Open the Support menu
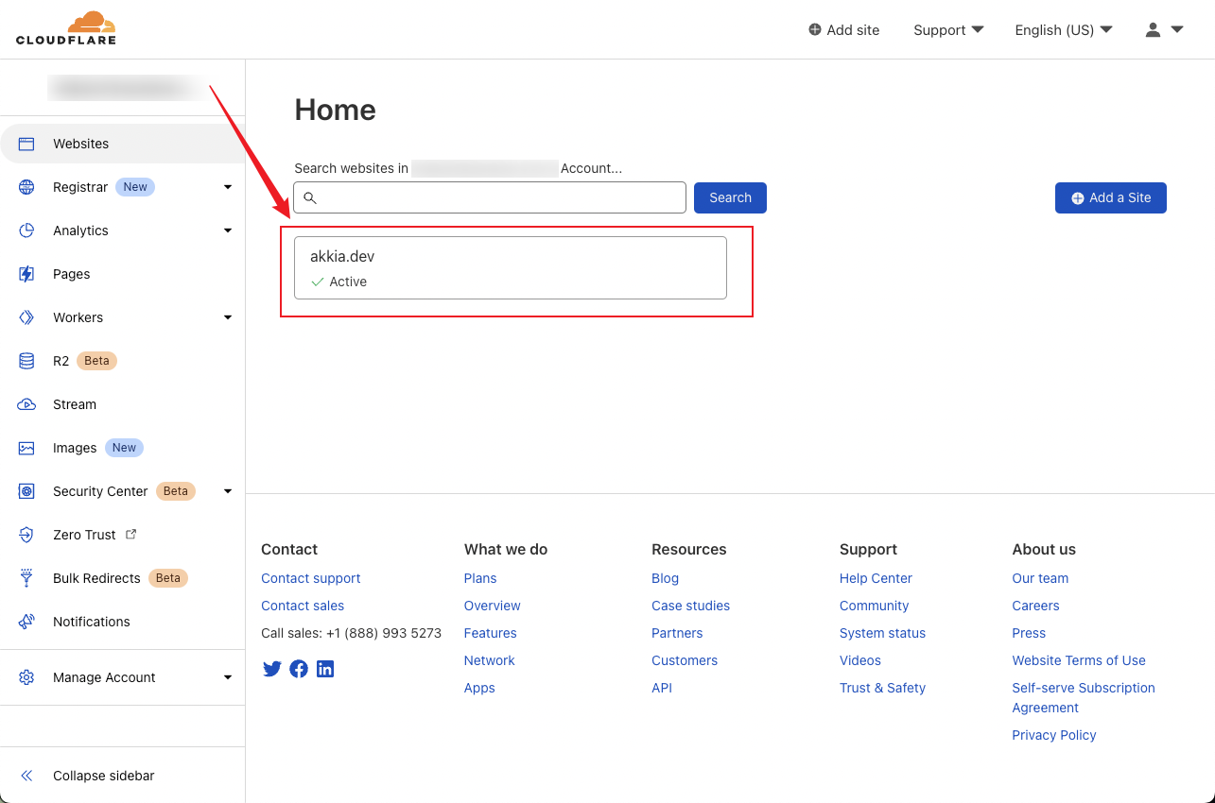This screenshot has width=1215, height=803. pos(947,29)
